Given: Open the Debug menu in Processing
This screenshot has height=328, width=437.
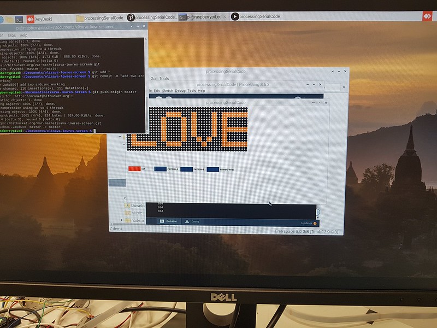Looking at the screenshot, I should [x=180, y=92].
